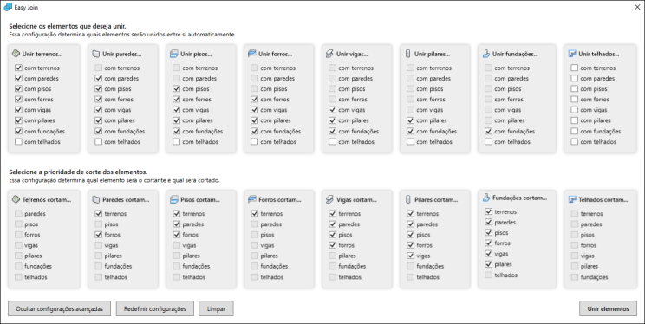This screenshot has width=645, height=324.
Task: Click Redefinir configurações button
Action: tap(154, 308)
